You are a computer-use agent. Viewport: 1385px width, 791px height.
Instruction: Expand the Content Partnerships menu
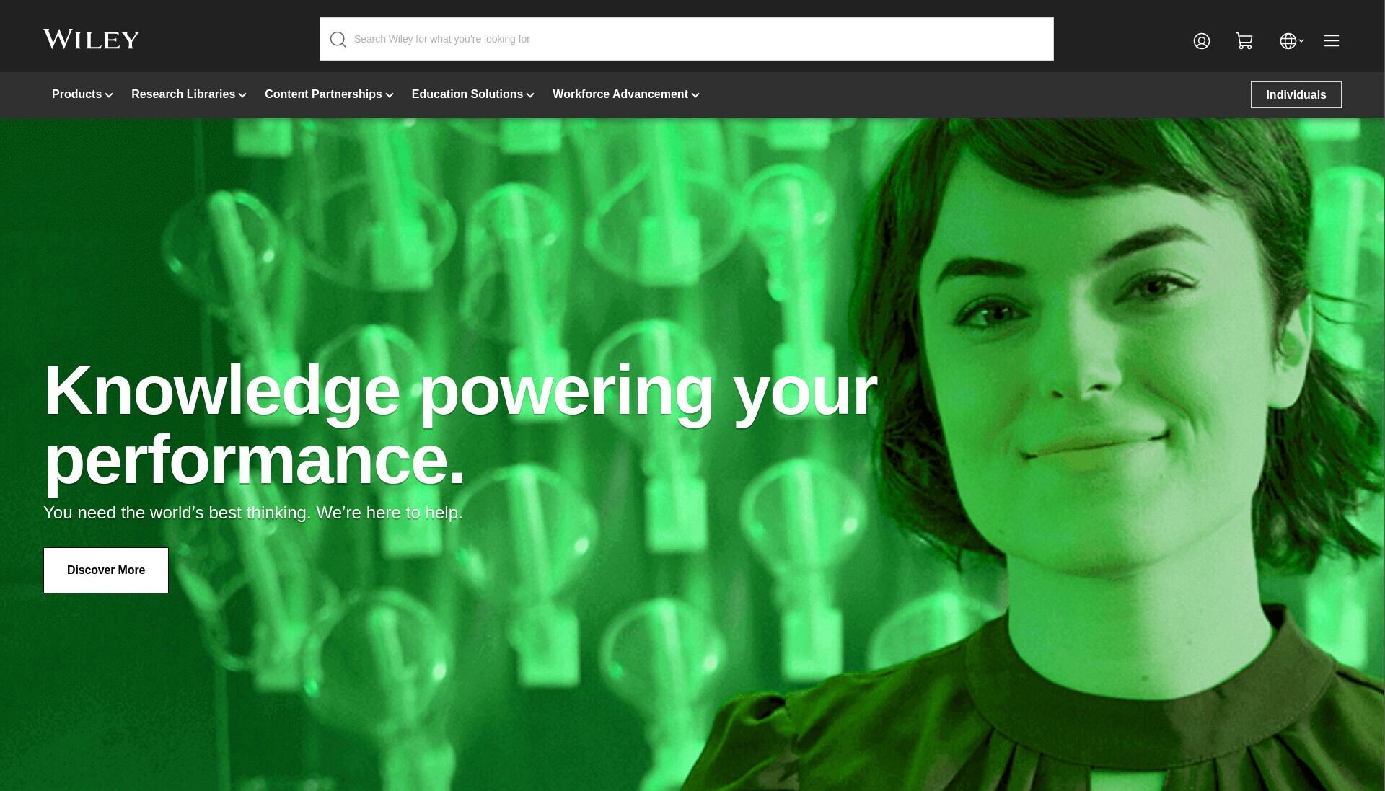pyautogui.click(x=329, y=94)
